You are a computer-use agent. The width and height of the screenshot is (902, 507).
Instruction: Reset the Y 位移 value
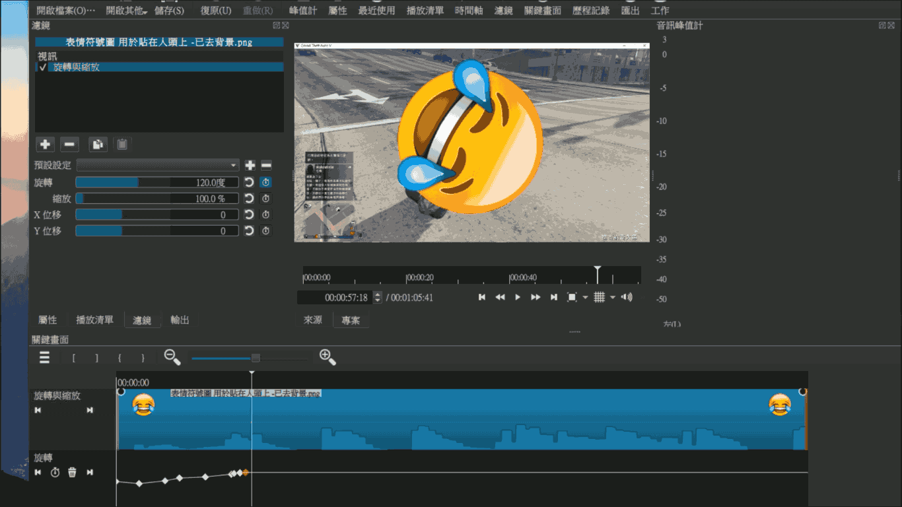[x=249, y=230]
